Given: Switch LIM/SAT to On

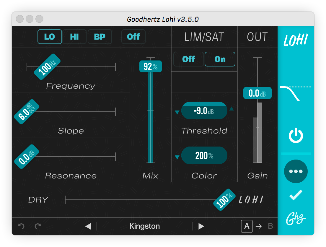Looking at the screenshot, I should click(x=220, y=59).
